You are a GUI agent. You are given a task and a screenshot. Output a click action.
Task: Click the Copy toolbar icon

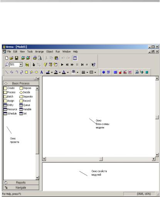click(x=51, y=58)
